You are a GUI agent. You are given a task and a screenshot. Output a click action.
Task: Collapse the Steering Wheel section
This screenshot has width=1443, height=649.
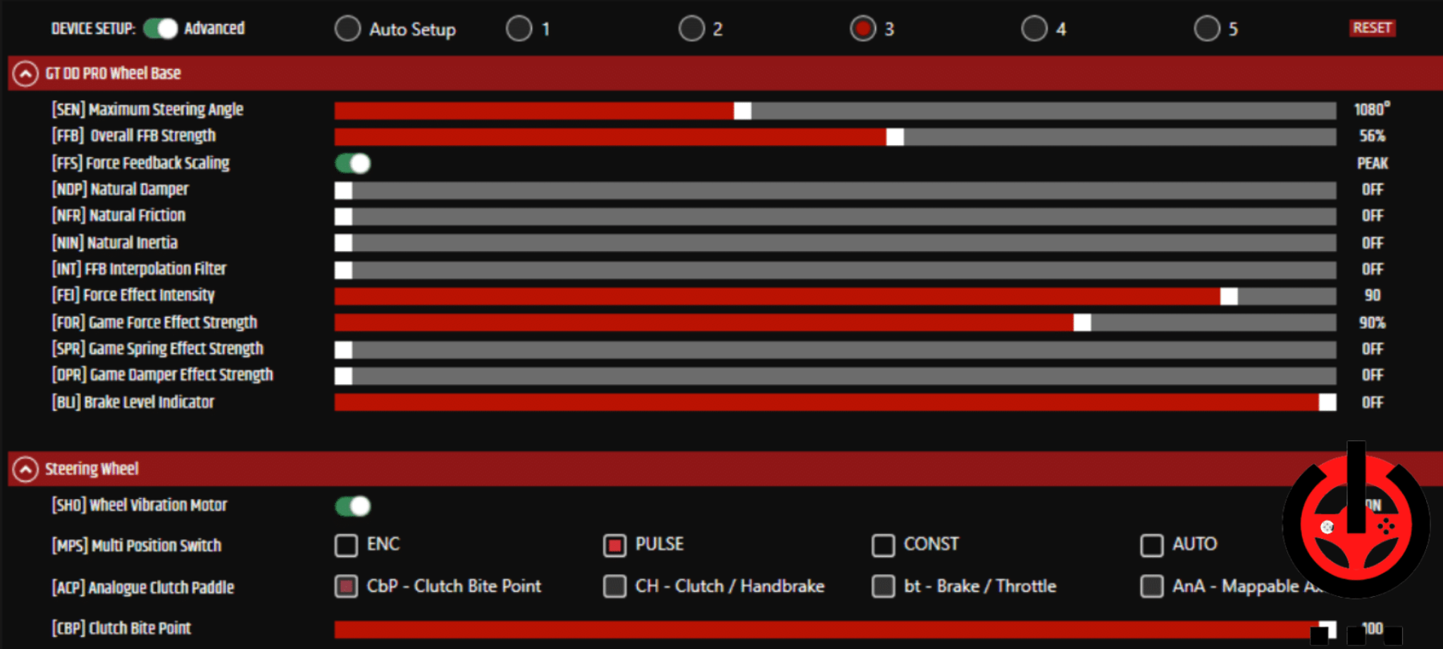pos(26,469)
